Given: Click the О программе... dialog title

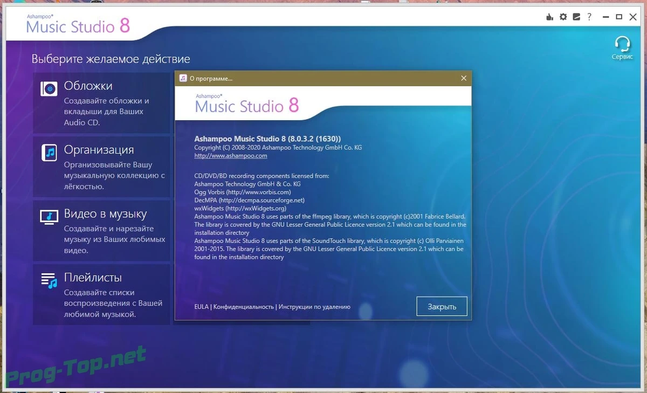Looking at the screenshot, I should pos(211,78).
